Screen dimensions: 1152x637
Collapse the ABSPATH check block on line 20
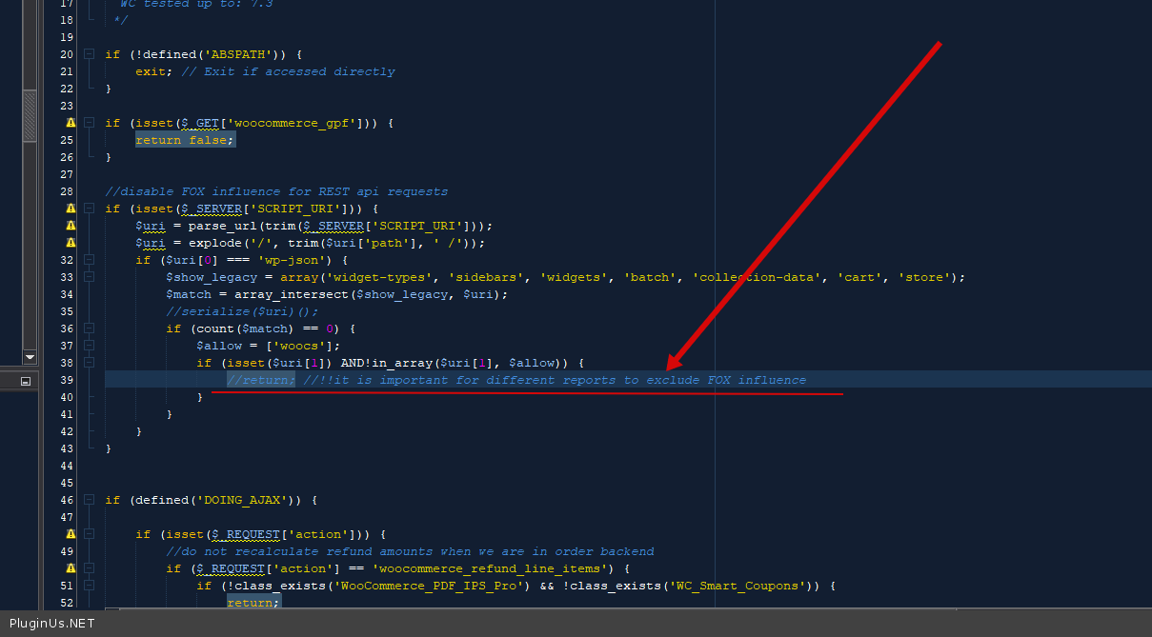coord(89,54)
